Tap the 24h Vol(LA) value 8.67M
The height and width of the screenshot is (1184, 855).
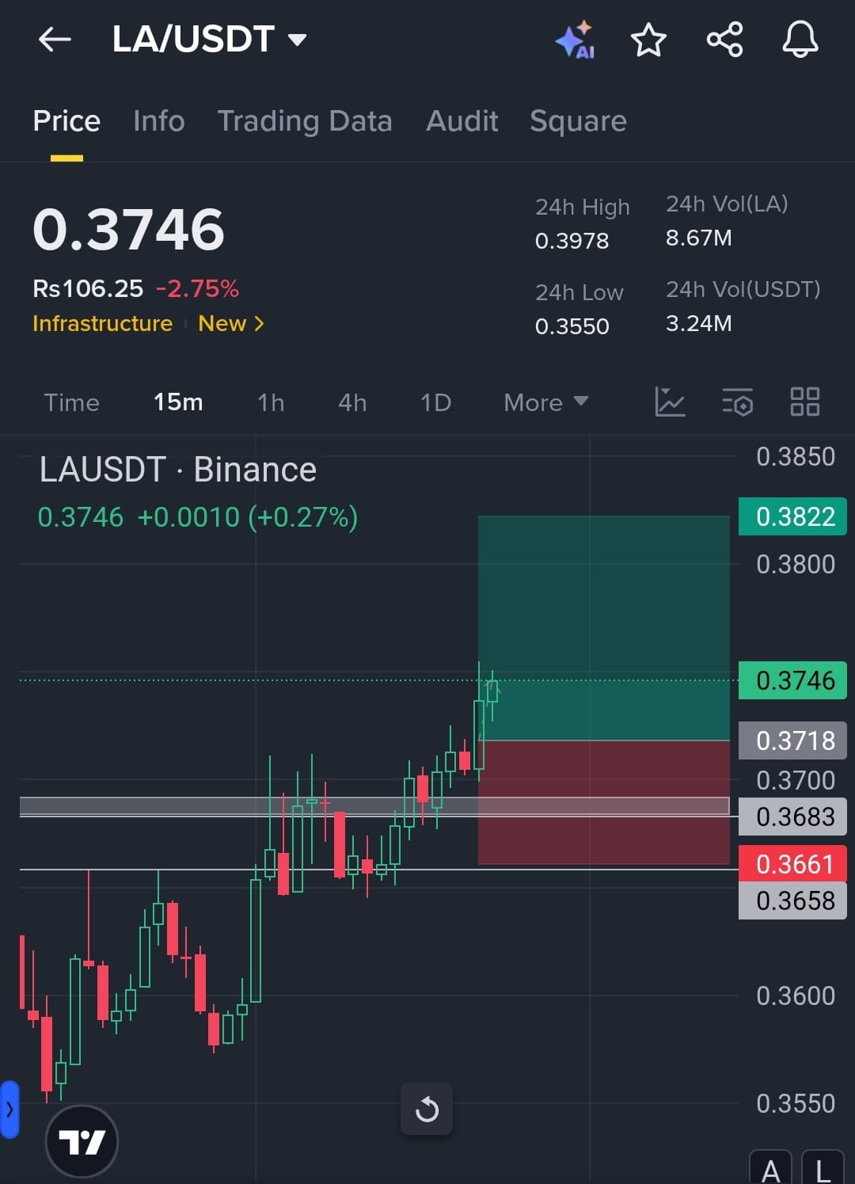pyautogui.click(x=699, y=238)
